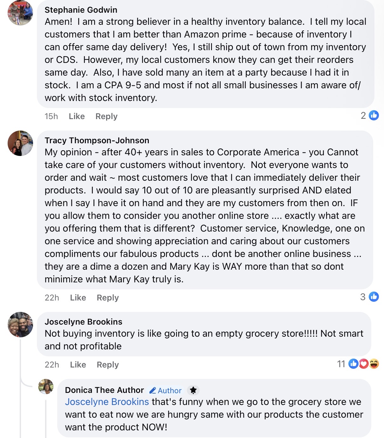View reaction count 11 on Joscelyne's comment
The width and height of the screenshot is (384, 438).
tap(341, 364)
